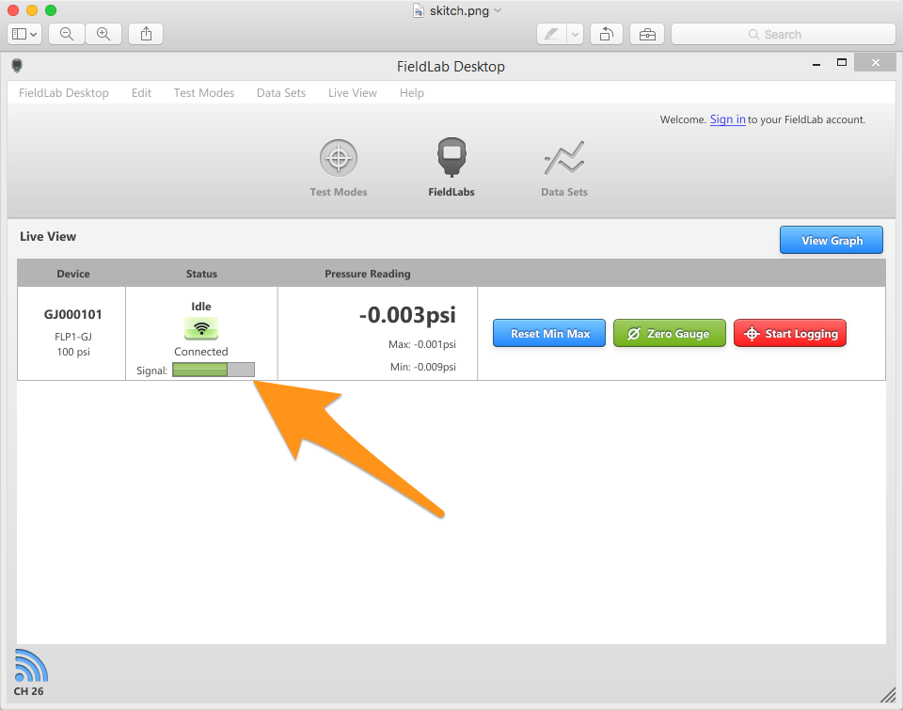Image resolution: width=903 pixels, height=710 pixels.
Task: Open the FieldLab Desktop menu
Action: click(63, 93)
